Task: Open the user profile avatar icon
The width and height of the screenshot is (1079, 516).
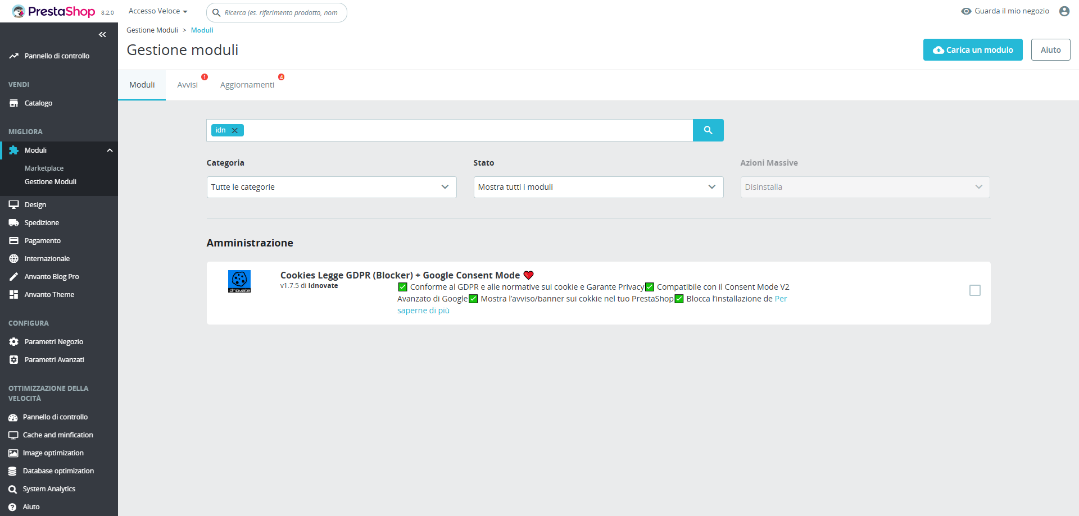Action: coord(1064,11)
